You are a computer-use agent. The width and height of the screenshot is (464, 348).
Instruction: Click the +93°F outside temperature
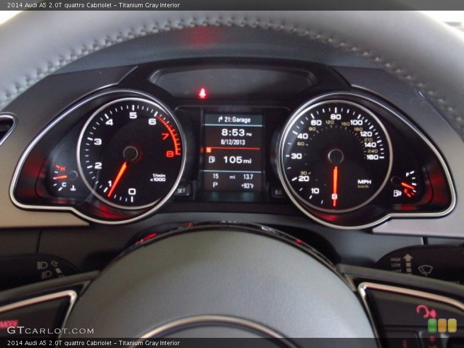pyautogui.click(x=247, y=186)
